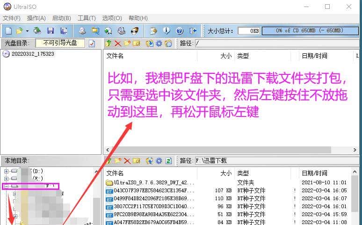
Task: Click the Open file folder icon
Action: 19,31
